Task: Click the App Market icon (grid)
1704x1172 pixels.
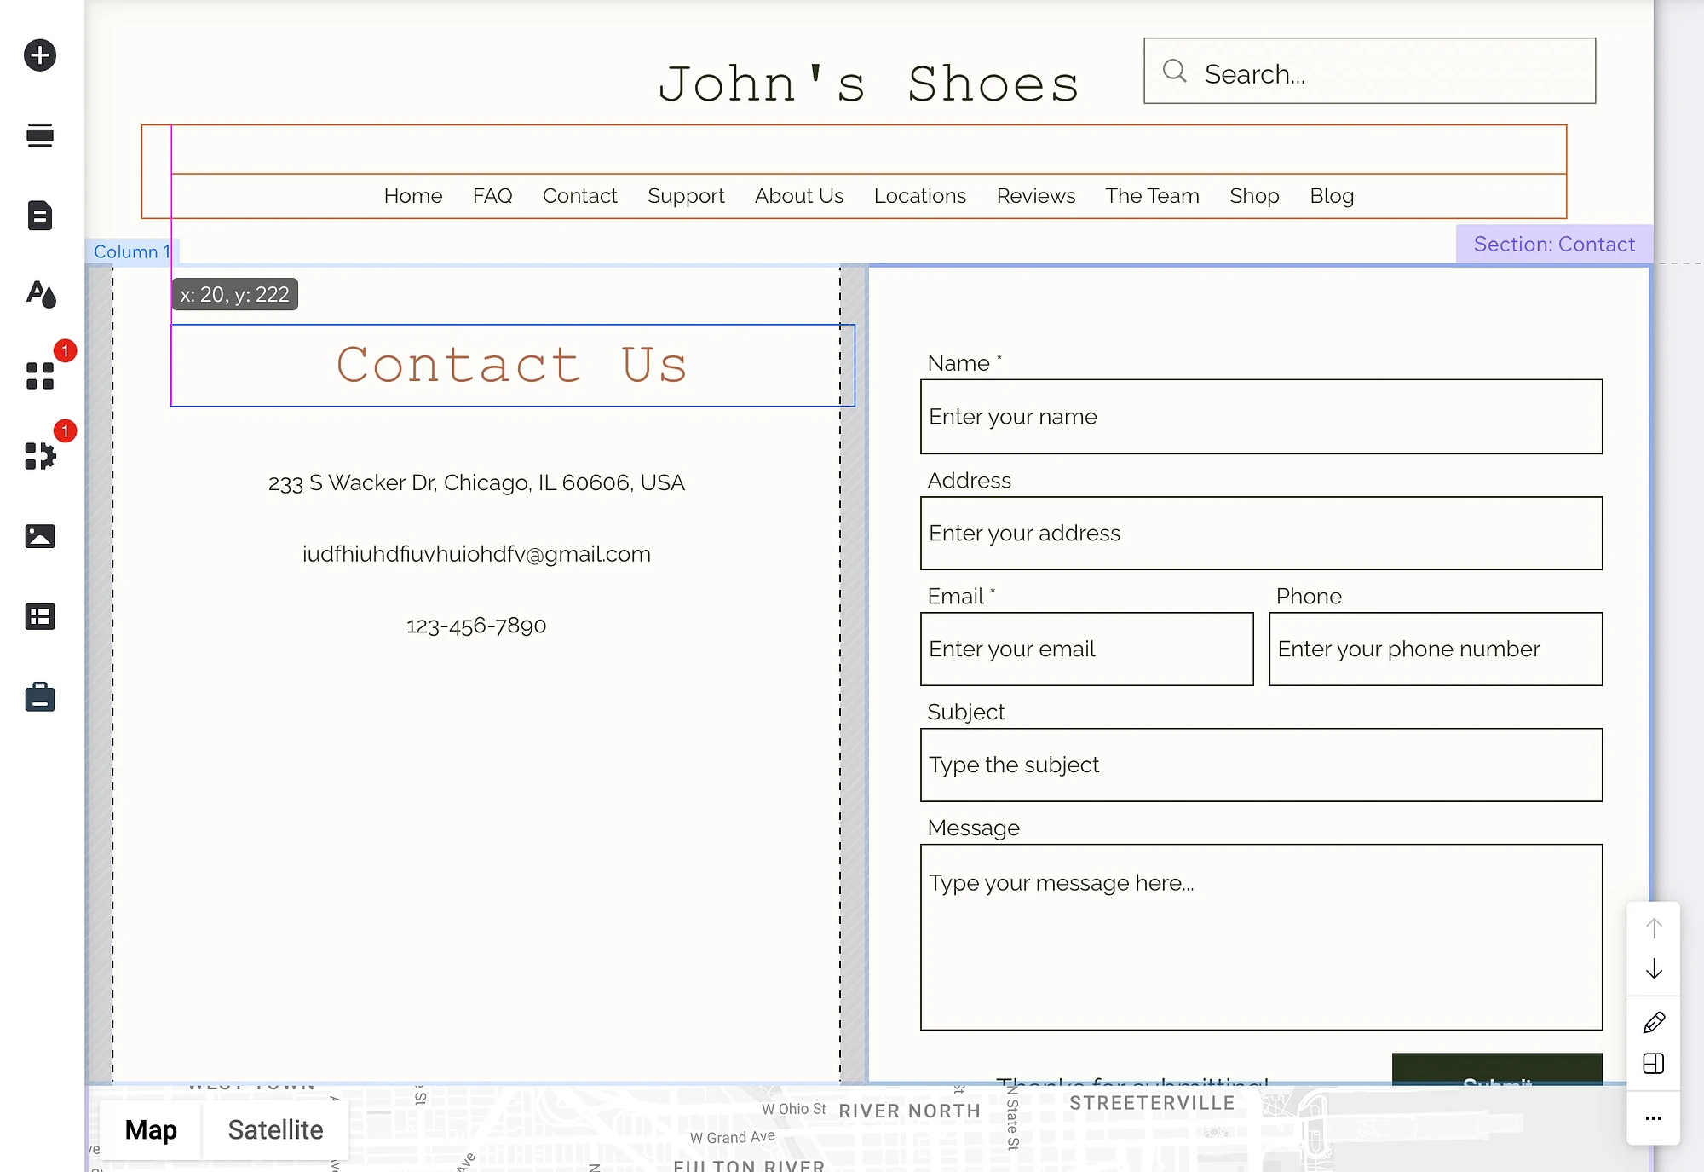Action: [x=37, y=377]
